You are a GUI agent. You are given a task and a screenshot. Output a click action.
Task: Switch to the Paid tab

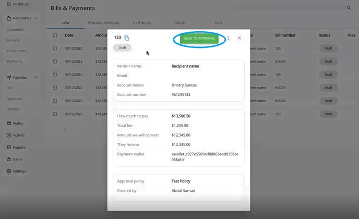click(x=218, y=23)
